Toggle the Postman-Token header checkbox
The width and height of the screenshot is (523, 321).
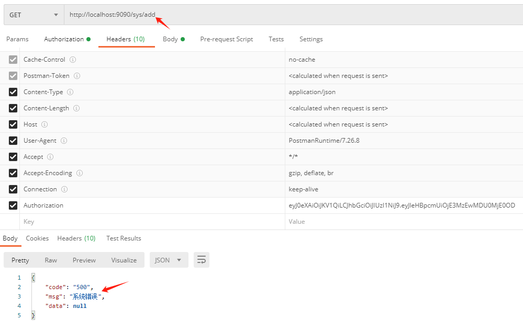pyautogui.click(x=13, y=76)
